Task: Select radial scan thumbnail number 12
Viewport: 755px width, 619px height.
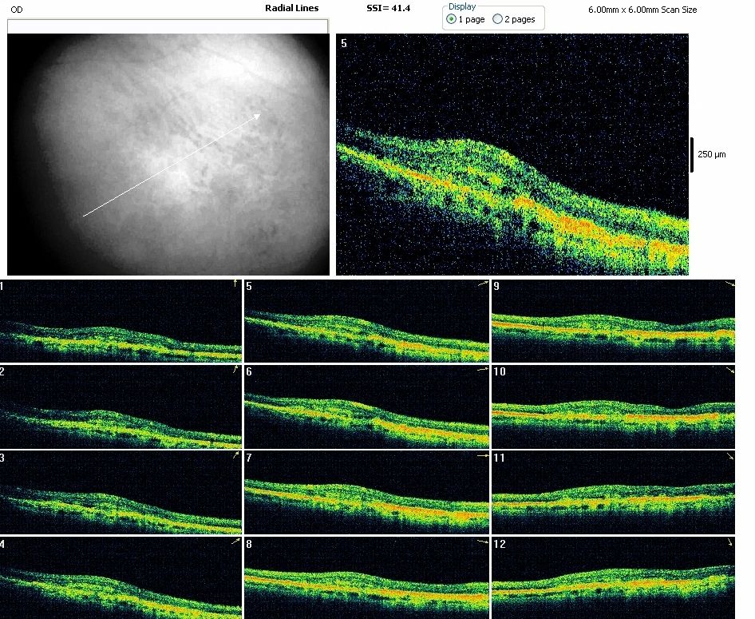Action: 613,577
